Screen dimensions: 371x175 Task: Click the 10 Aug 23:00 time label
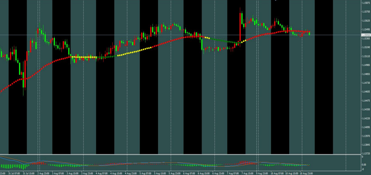(306, 173)
